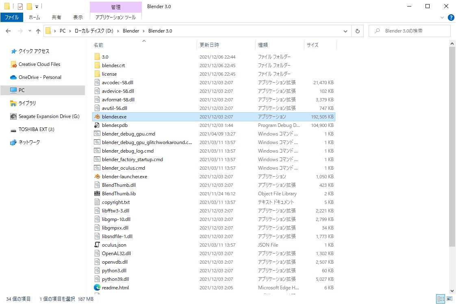Screen dimensions: 456x304
Task: Click the blender.exe Blender logo icon
Action: tap(97, 117)
